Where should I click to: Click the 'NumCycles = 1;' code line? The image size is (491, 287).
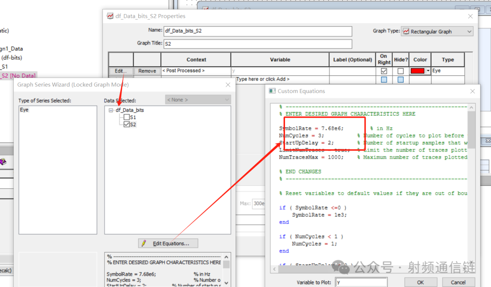coord(315,244)
